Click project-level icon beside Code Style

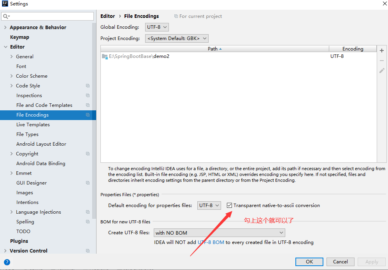(x=88, y=86)
